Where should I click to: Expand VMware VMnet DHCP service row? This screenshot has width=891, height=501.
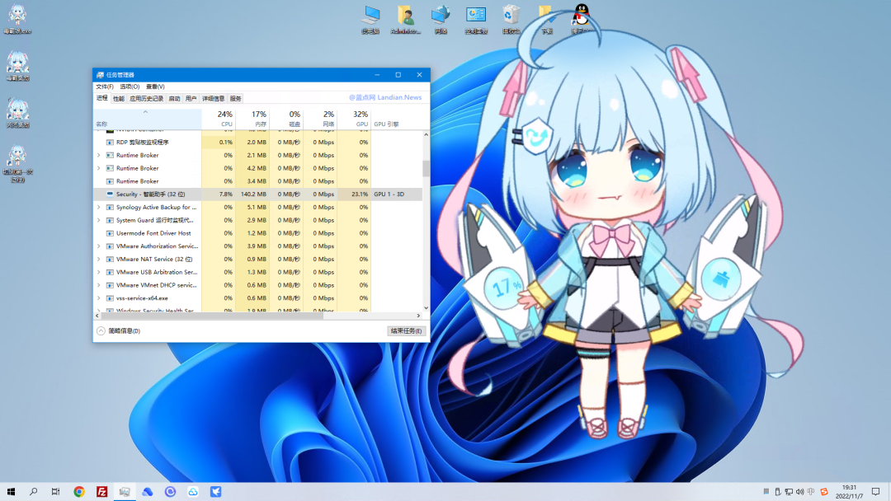point(98,285)
